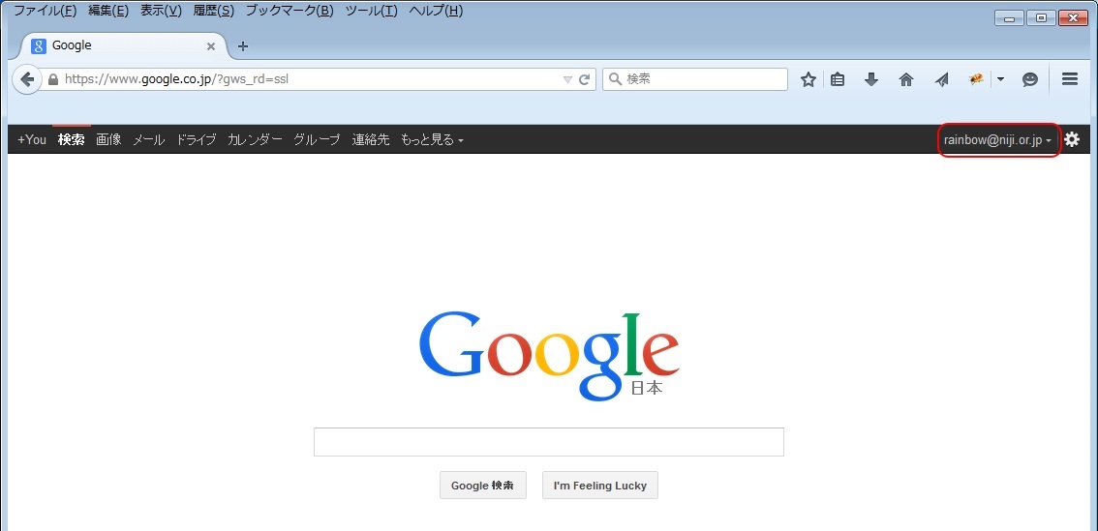Click the I'm Feeling Lucky button
Viewport: 1098px width, 531px height.
[x=600, y=486]
